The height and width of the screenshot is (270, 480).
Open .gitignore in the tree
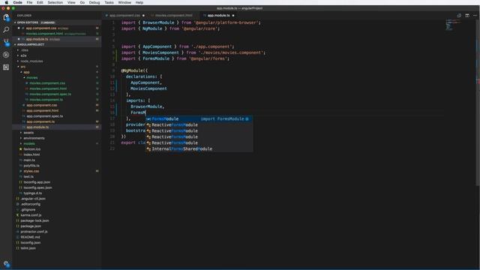pyautogui.click(x=28, y=210)
